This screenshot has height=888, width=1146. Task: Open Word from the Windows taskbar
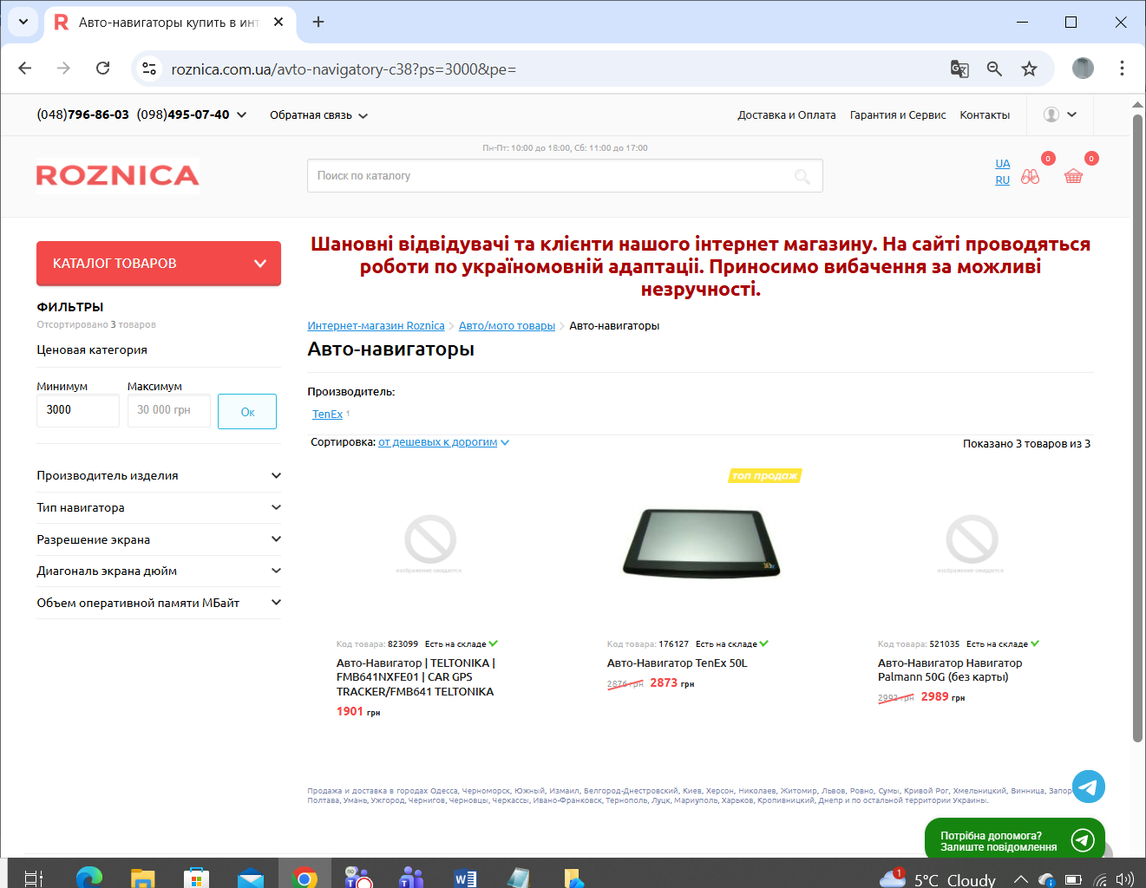465,878
